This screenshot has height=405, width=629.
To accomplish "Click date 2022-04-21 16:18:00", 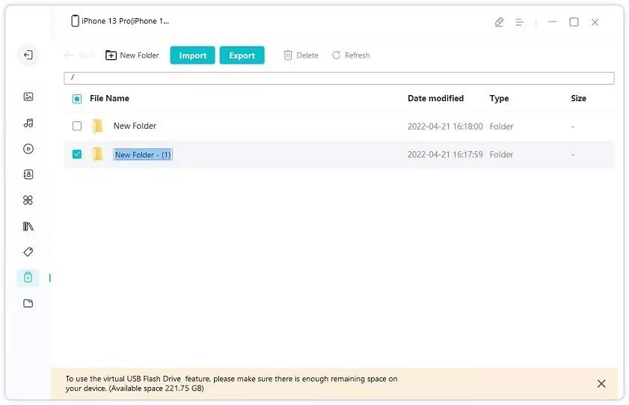I will tap(445, 127).
